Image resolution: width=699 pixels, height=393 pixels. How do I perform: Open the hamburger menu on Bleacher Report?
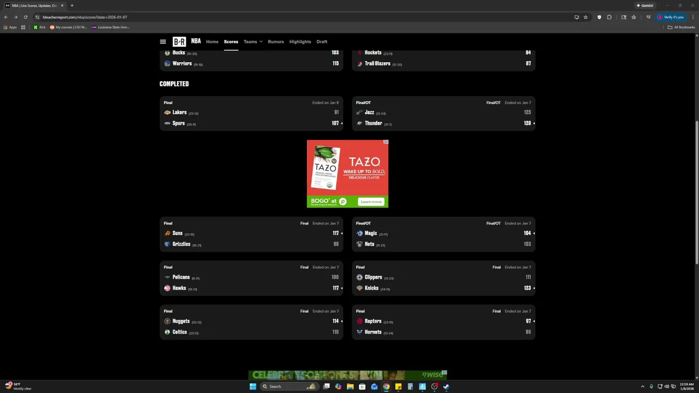(163, 41)
